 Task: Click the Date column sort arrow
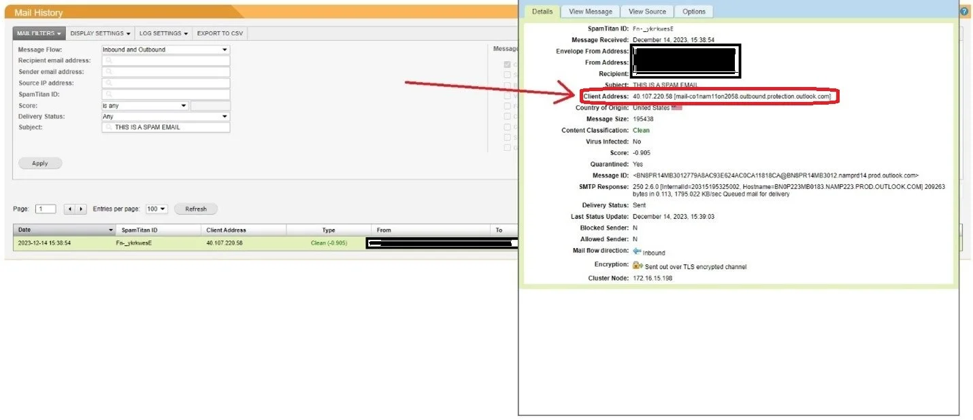[x=112, y=230]
